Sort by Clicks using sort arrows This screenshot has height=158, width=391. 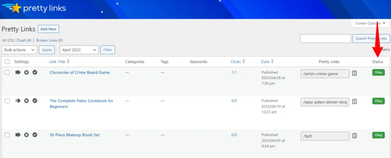click(244, 62)
